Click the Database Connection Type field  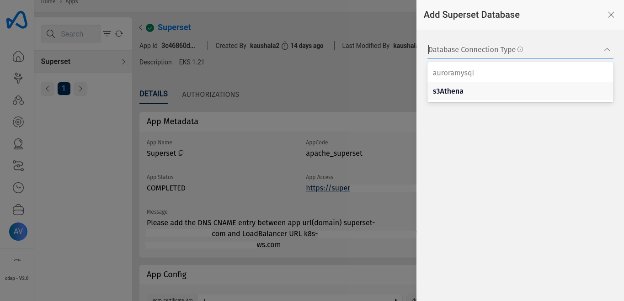520,49
